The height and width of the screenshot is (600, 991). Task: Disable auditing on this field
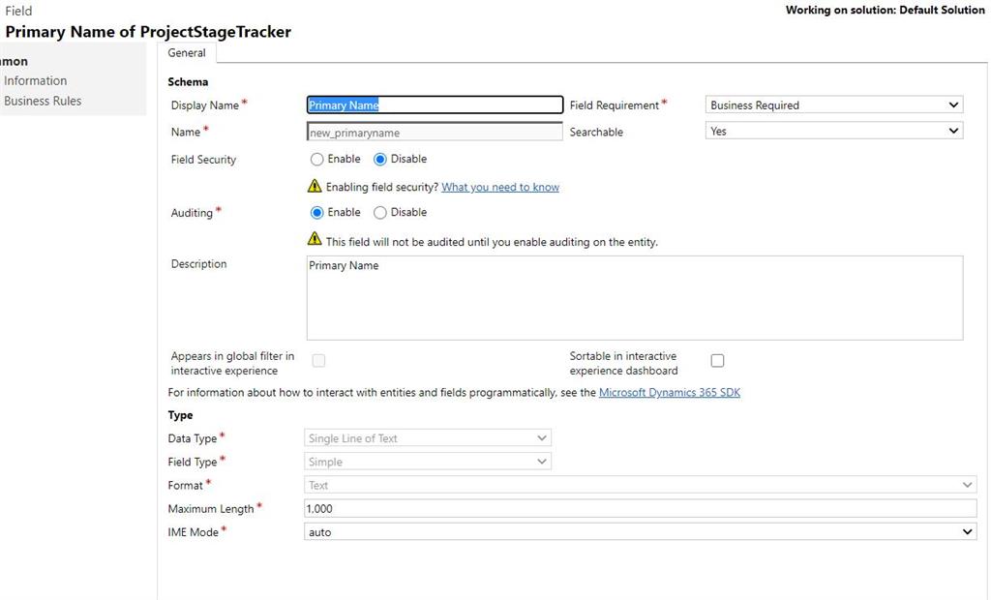pos(380,212)
